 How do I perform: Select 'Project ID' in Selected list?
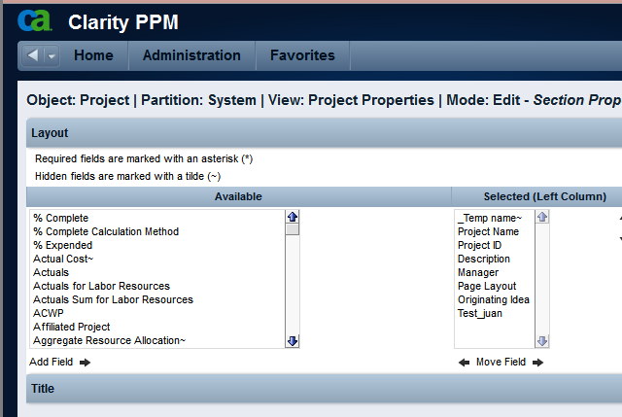click(479, 245)
